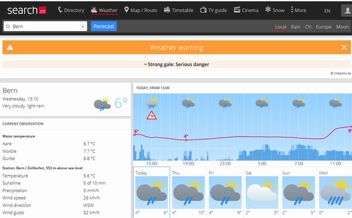352x218 pixels.
Task: Open the search.ch home logo
Action: pyautogui.click(x=27, y=11)
